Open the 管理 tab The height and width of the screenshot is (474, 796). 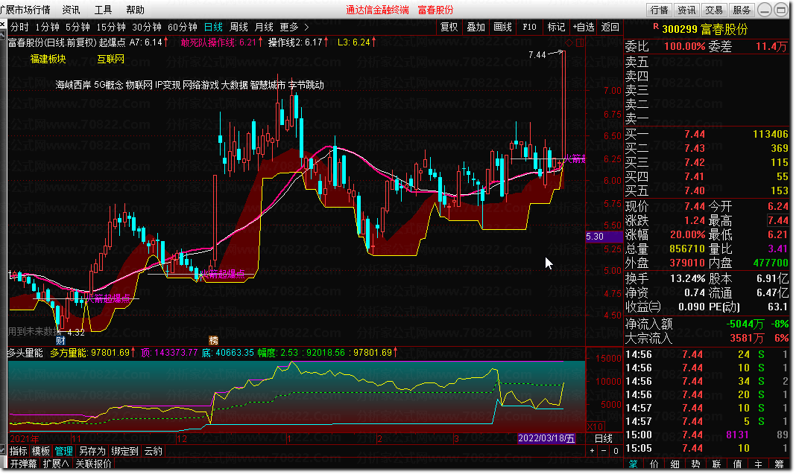[63, 451]
